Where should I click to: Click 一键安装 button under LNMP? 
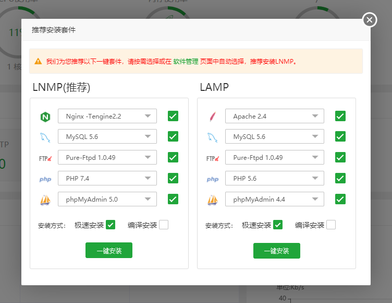(x=109, y=250)
